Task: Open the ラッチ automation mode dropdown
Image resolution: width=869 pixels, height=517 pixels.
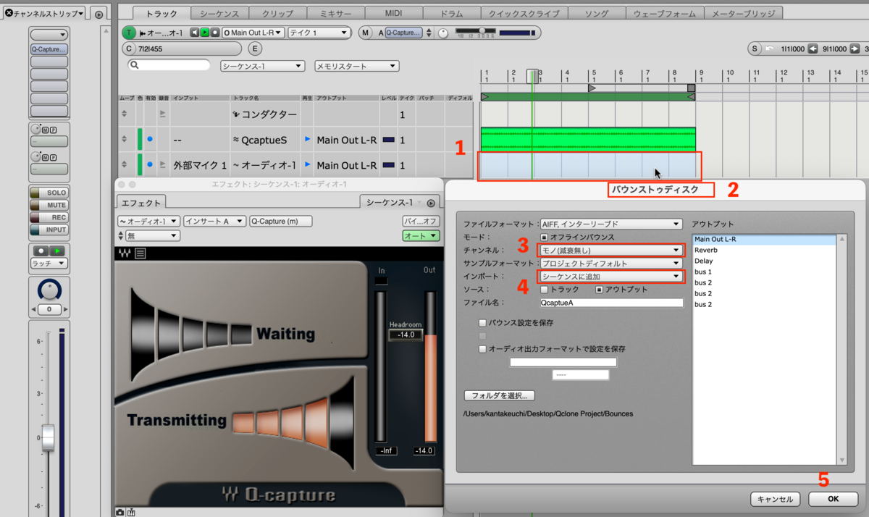Action: point(49,264)
